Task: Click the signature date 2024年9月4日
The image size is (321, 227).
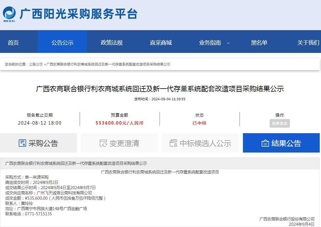Action: coord(302,224)
